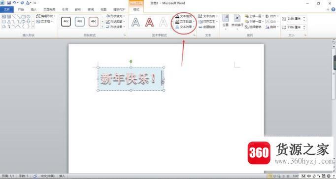Select the triangle shape in shapes gallery
Viewport: 336px width, 179px height.
(9, 22)
